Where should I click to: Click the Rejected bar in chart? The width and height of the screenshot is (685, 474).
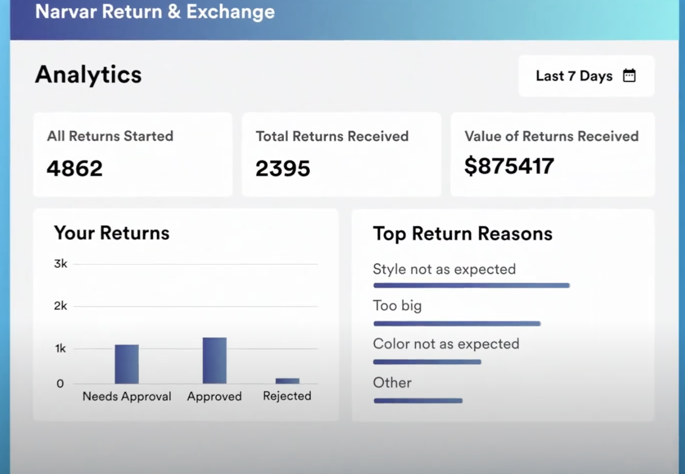coord(287,381)
